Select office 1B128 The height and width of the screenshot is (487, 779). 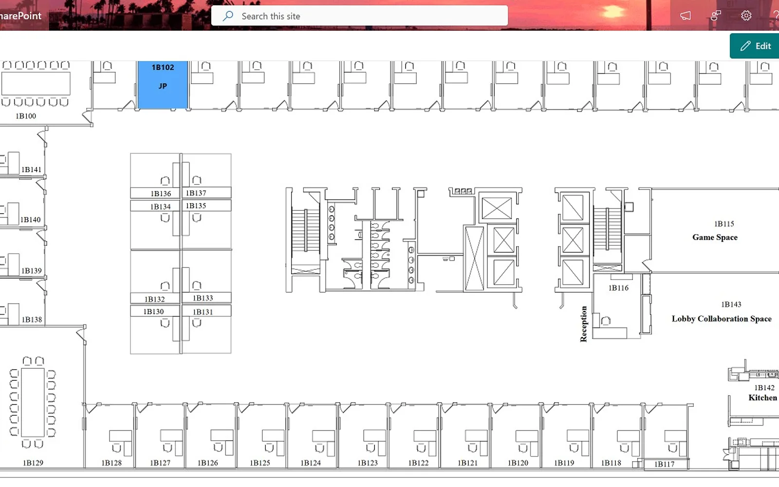(111, 463)
